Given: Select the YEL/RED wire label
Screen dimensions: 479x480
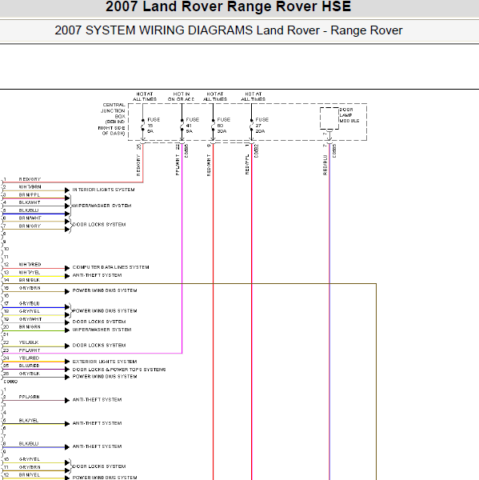Looking at the screenshot, I should point(29,358).
